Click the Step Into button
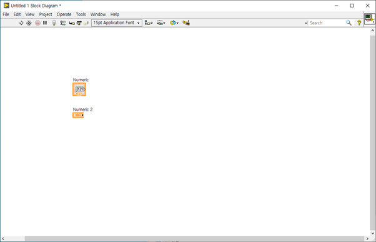 [x=72, y=23]
